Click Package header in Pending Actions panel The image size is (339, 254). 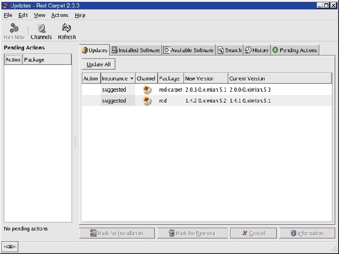47,60
